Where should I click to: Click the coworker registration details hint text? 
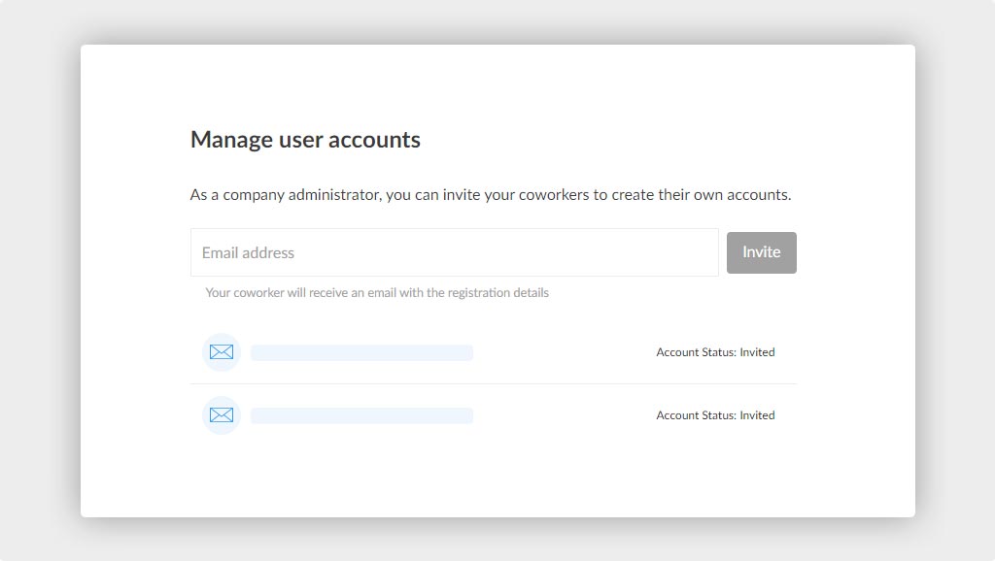[377, 293]
